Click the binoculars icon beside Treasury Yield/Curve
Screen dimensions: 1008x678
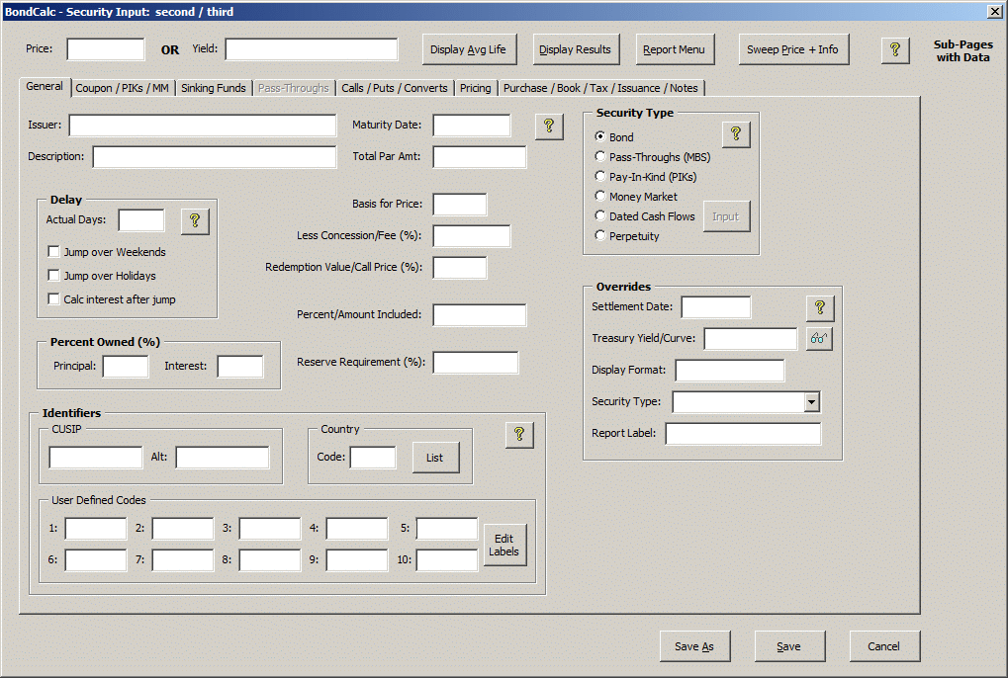coord(819,339)
